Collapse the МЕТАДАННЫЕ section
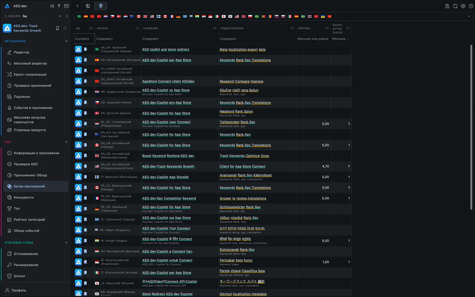The image size is (475, 297). point(66,41)
